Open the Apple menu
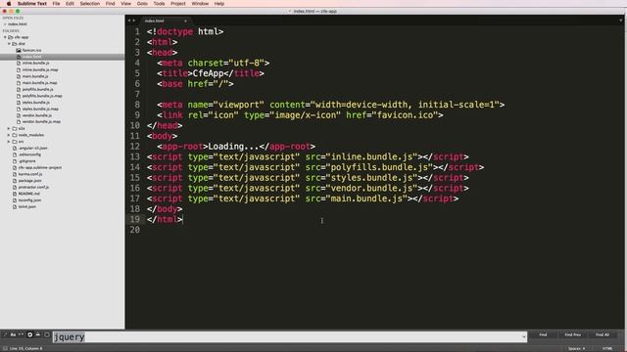627x352 pixels. [9, 4]
